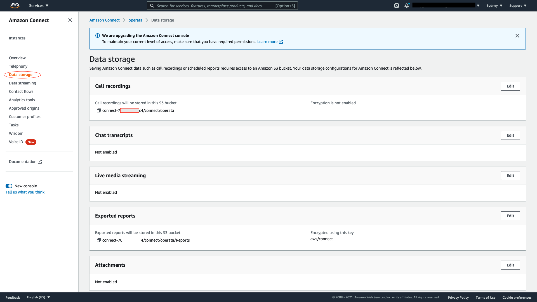Copy the call recordings S3 bucket path
Screen dimensions: 537x302
coord(98,110)
